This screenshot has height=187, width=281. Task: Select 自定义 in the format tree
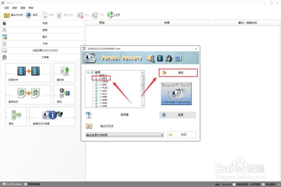point(103,75)
